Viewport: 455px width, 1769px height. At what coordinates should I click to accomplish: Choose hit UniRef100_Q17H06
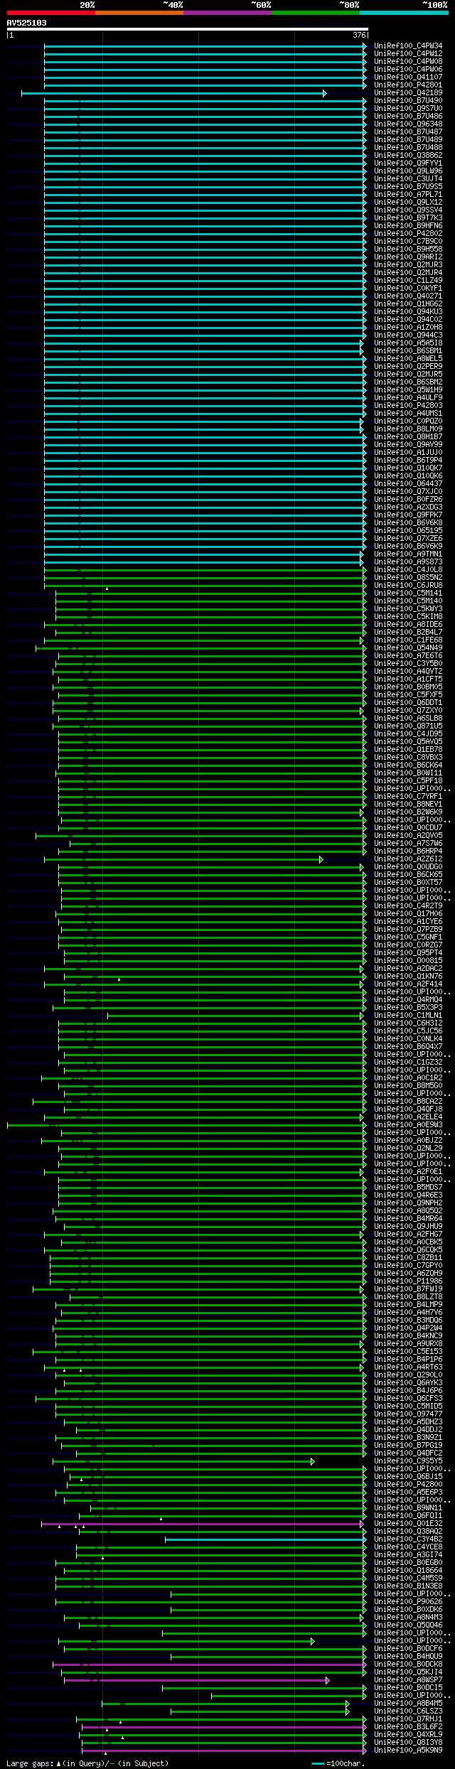408,914
